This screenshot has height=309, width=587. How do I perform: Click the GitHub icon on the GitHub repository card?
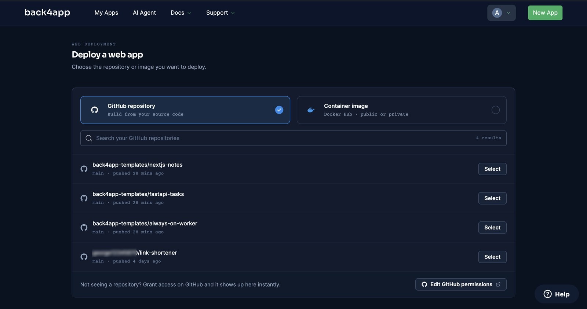(95, 110)
